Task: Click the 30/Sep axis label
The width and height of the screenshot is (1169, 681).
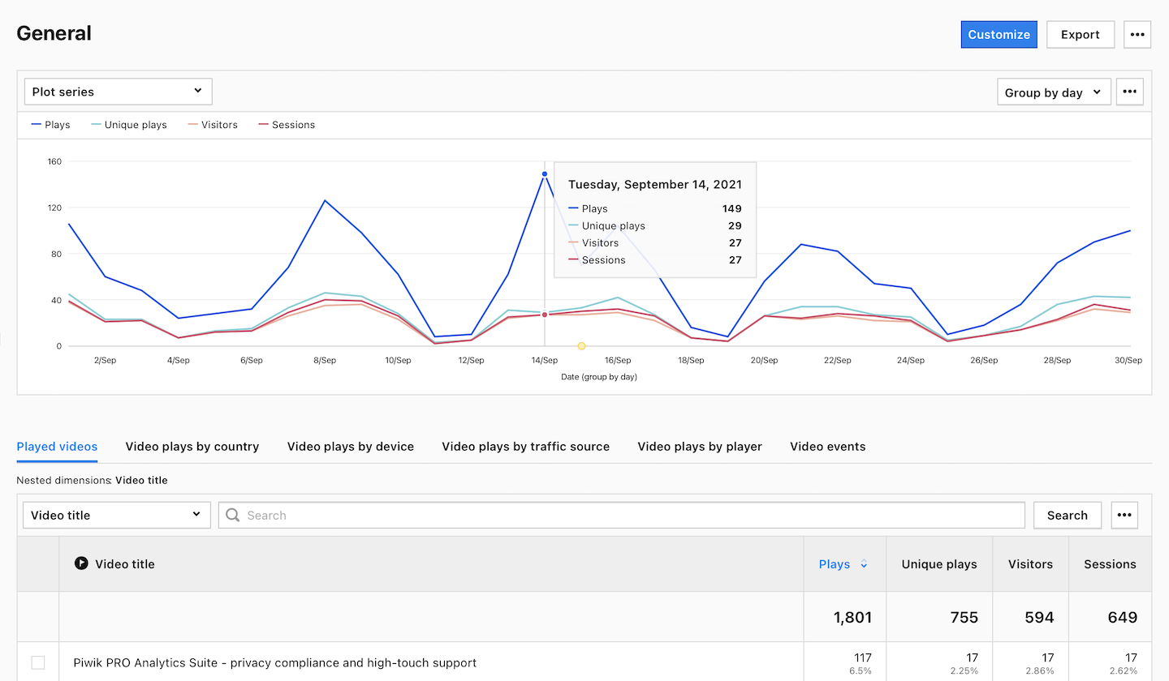Action: [1128, 360]
